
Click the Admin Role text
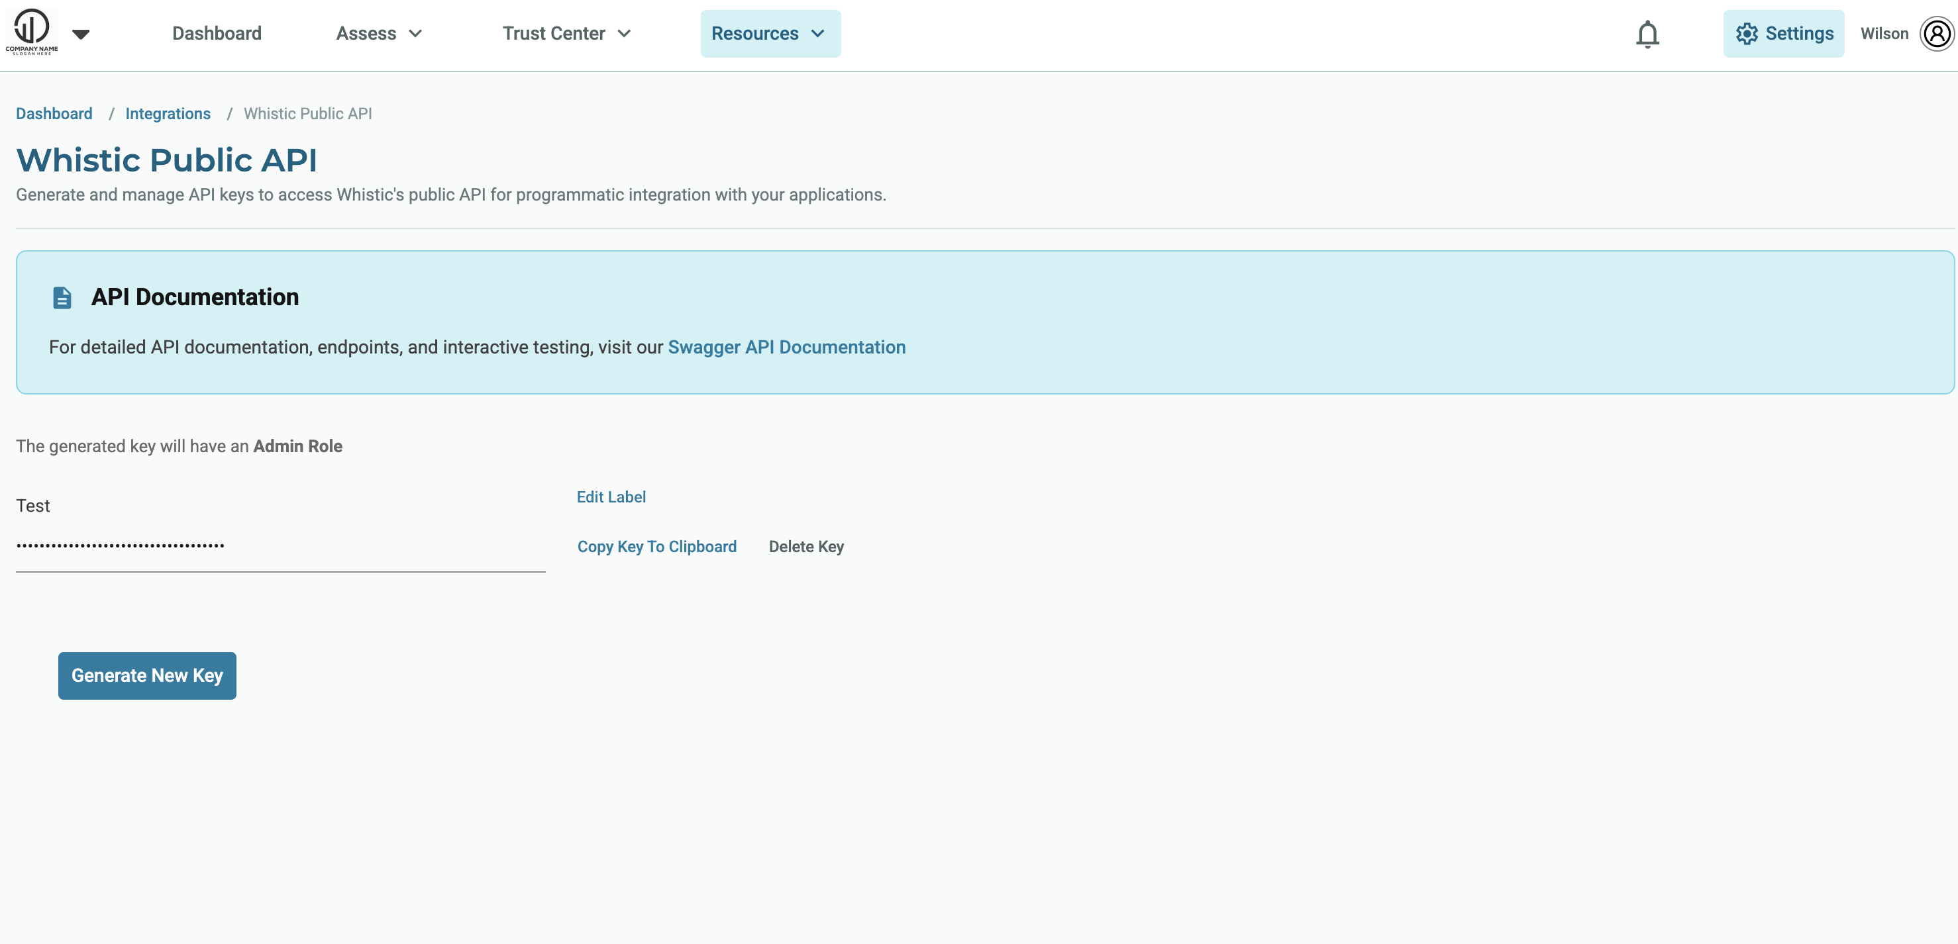point(298,446)
